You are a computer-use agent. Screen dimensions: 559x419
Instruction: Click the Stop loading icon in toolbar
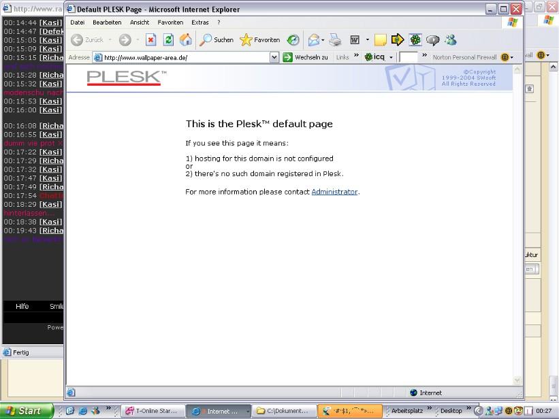point(150,40)
